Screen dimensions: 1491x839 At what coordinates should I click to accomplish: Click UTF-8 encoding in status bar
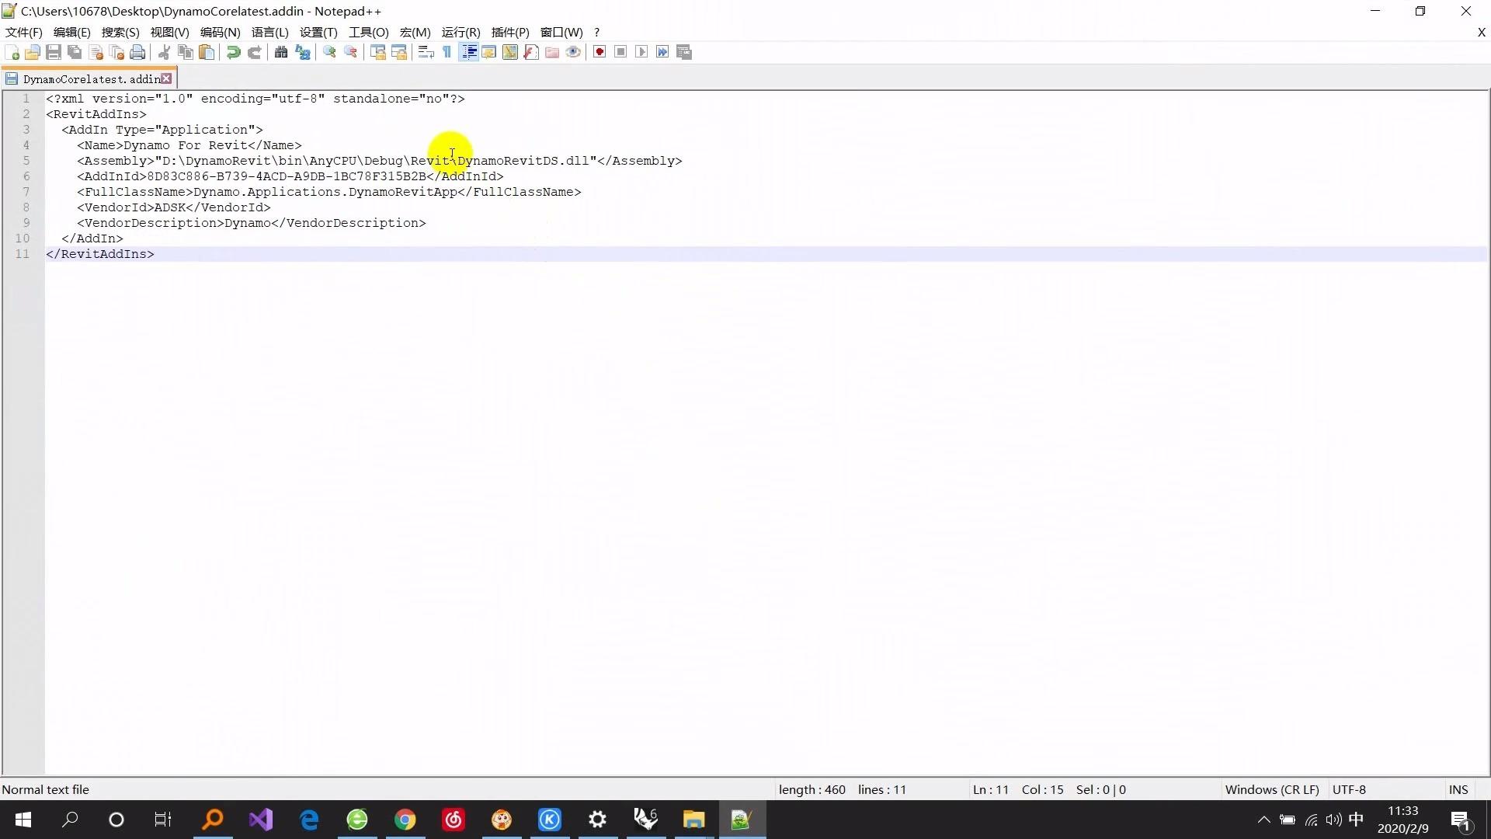(x=1349, y=789)
